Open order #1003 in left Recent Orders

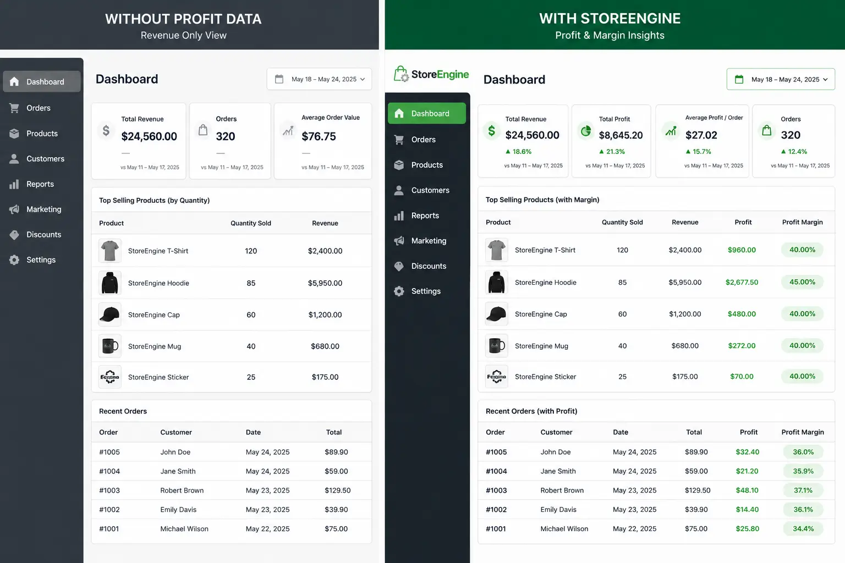(x=109, y=490)
